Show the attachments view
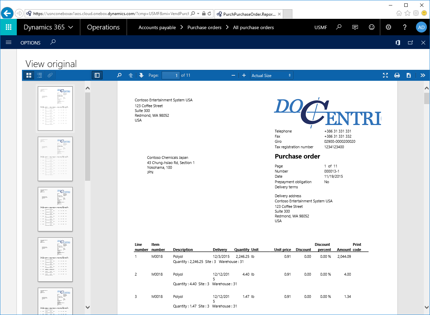Screen dimensions: 430x315 click(x=50, y=75)
